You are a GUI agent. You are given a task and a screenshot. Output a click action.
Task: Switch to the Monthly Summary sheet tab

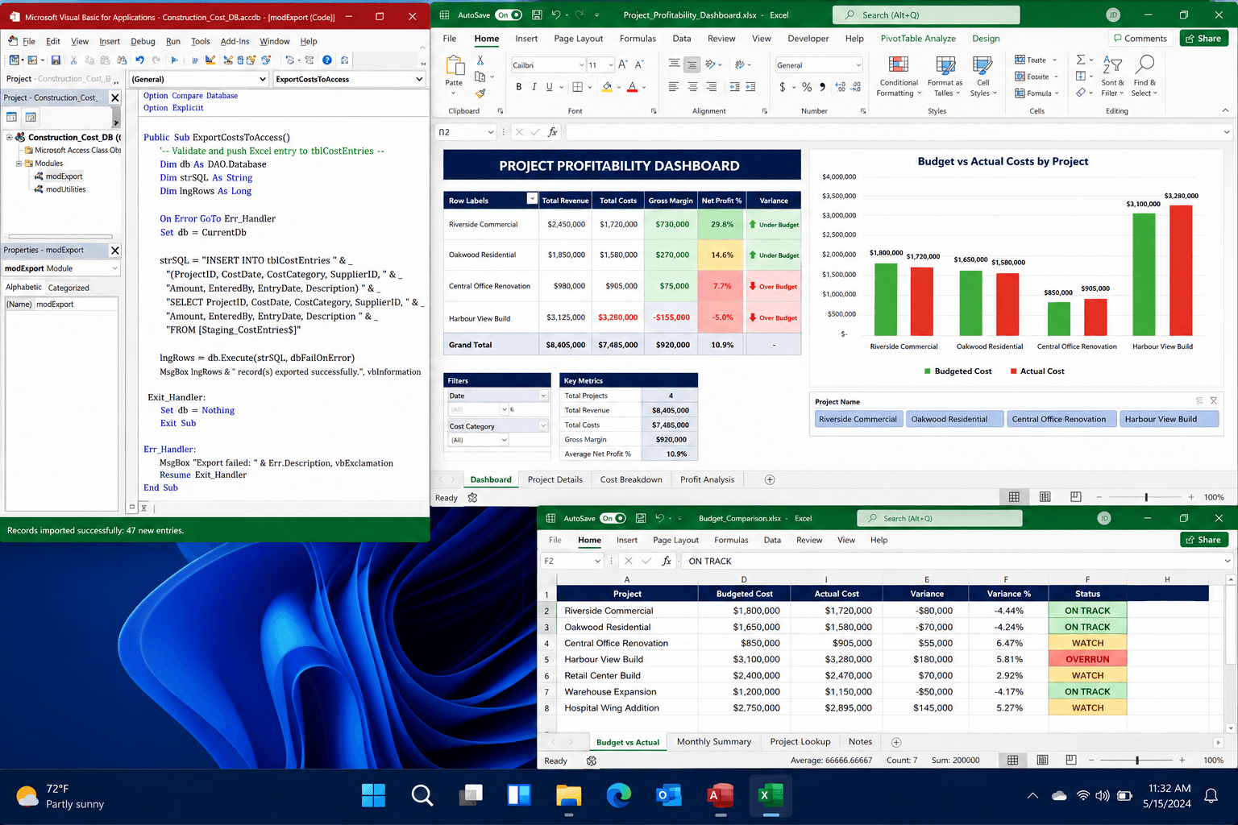point(714,742)
